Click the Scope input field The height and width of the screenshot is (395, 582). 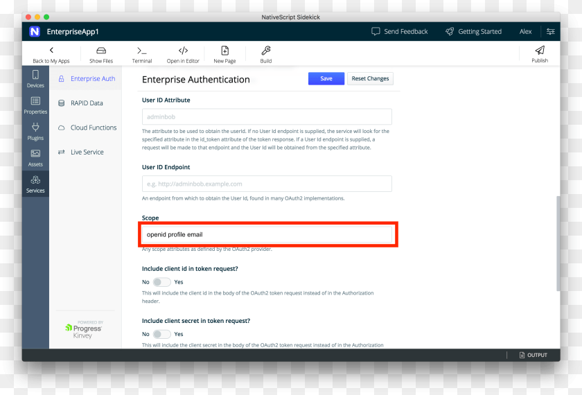pos(267,235)
